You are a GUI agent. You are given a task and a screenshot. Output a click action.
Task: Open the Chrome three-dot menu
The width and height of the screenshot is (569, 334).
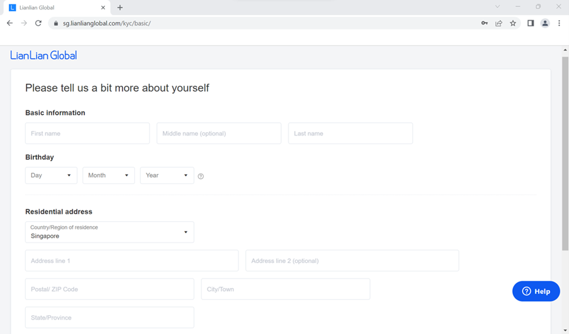click(559, 23)
